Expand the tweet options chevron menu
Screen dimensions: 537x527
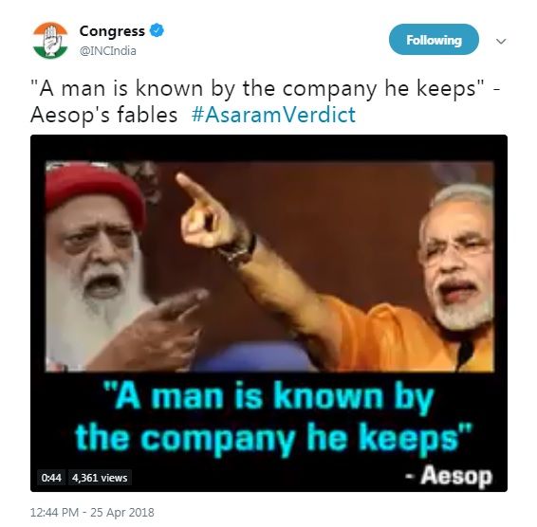[x=501, y=42]
